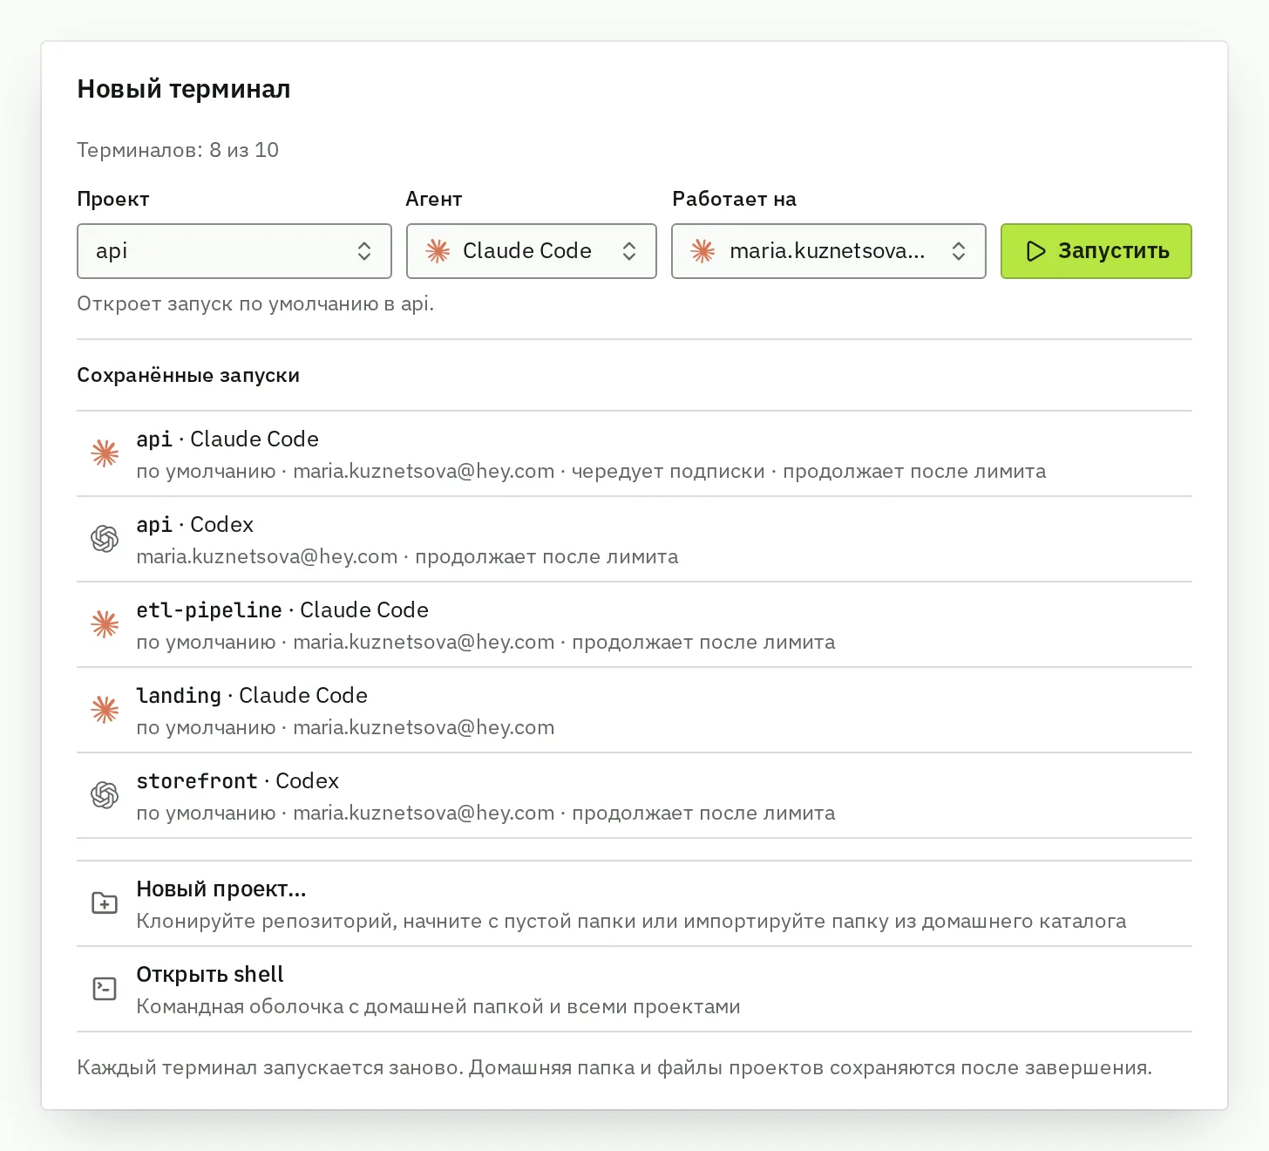1269x1151 pixels.
Task: Launch saved run etl-pipeline · Claude Code
Action: coord(634,625)
